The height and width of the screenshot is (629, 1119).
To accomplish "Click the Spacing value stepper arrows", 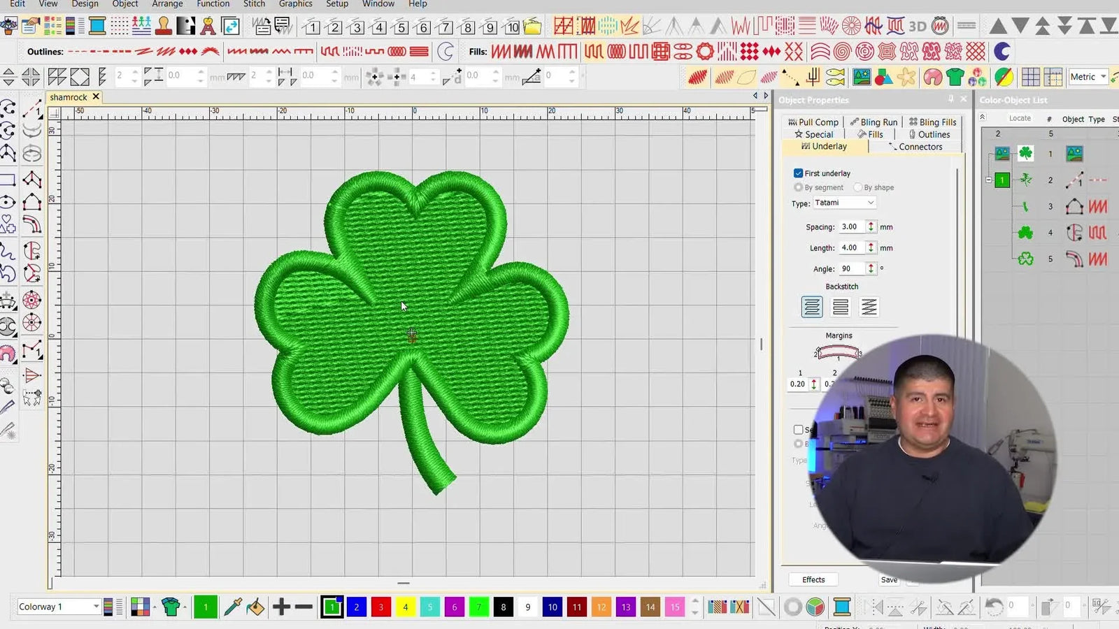I will pos(871,226).
